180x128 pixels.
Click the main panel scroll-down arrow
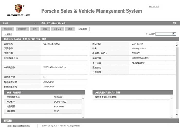[177, 115]
